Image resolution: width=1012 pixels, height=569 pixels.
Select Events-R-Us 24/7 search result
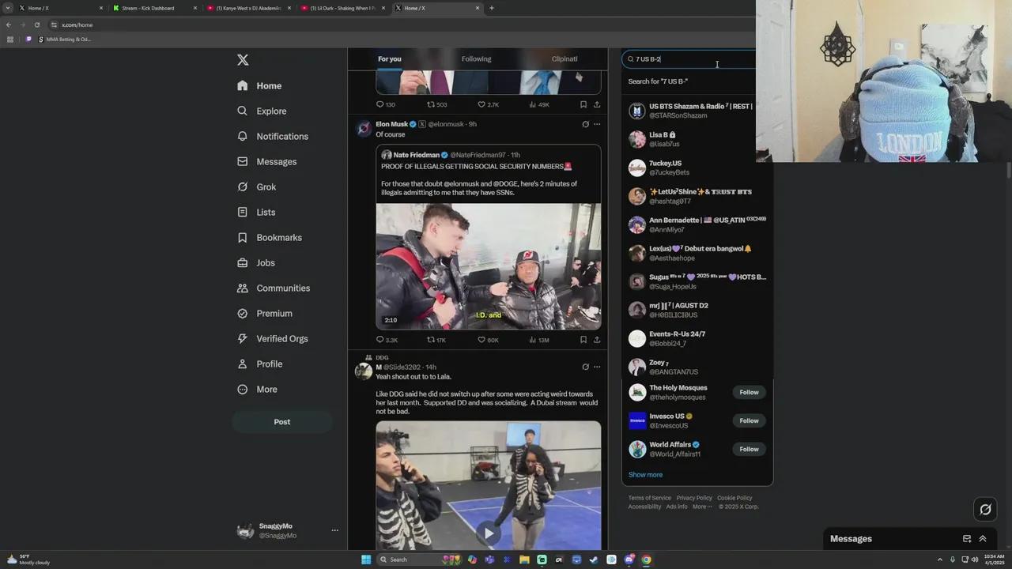click(697, 338)
